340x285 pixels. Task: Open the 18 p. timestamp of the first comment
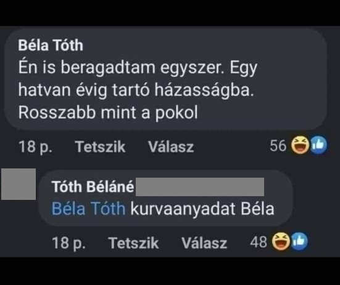pyautogui.click(x=35, y=147)
